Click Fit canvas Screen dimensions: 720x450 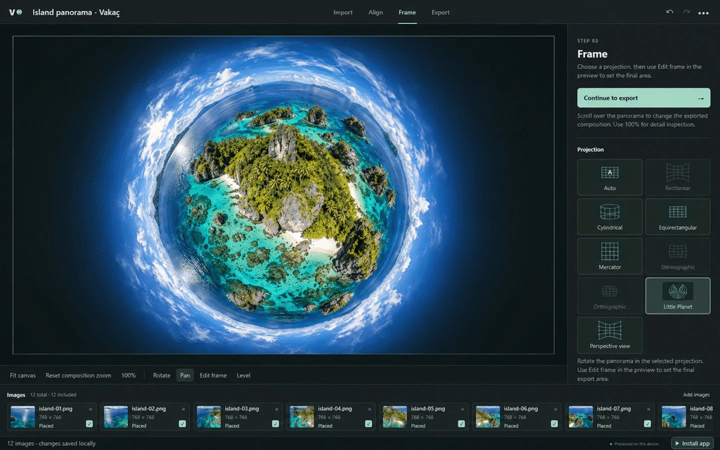23,375
